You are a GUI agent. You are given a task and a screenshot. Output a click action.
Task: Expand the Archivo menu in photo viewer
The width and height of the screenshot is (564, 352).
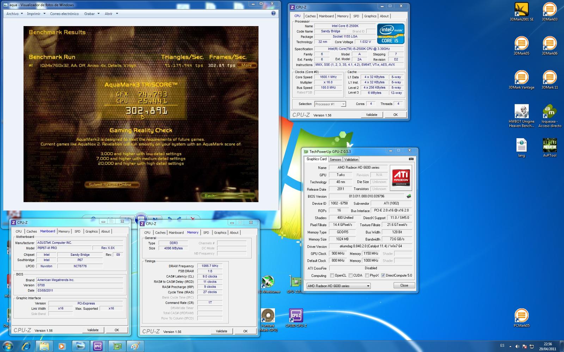14,14
